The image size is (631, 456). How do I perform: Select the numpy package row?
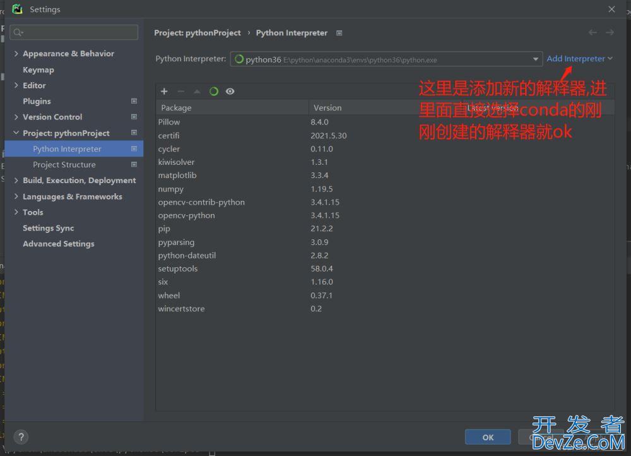pos(385,189)
